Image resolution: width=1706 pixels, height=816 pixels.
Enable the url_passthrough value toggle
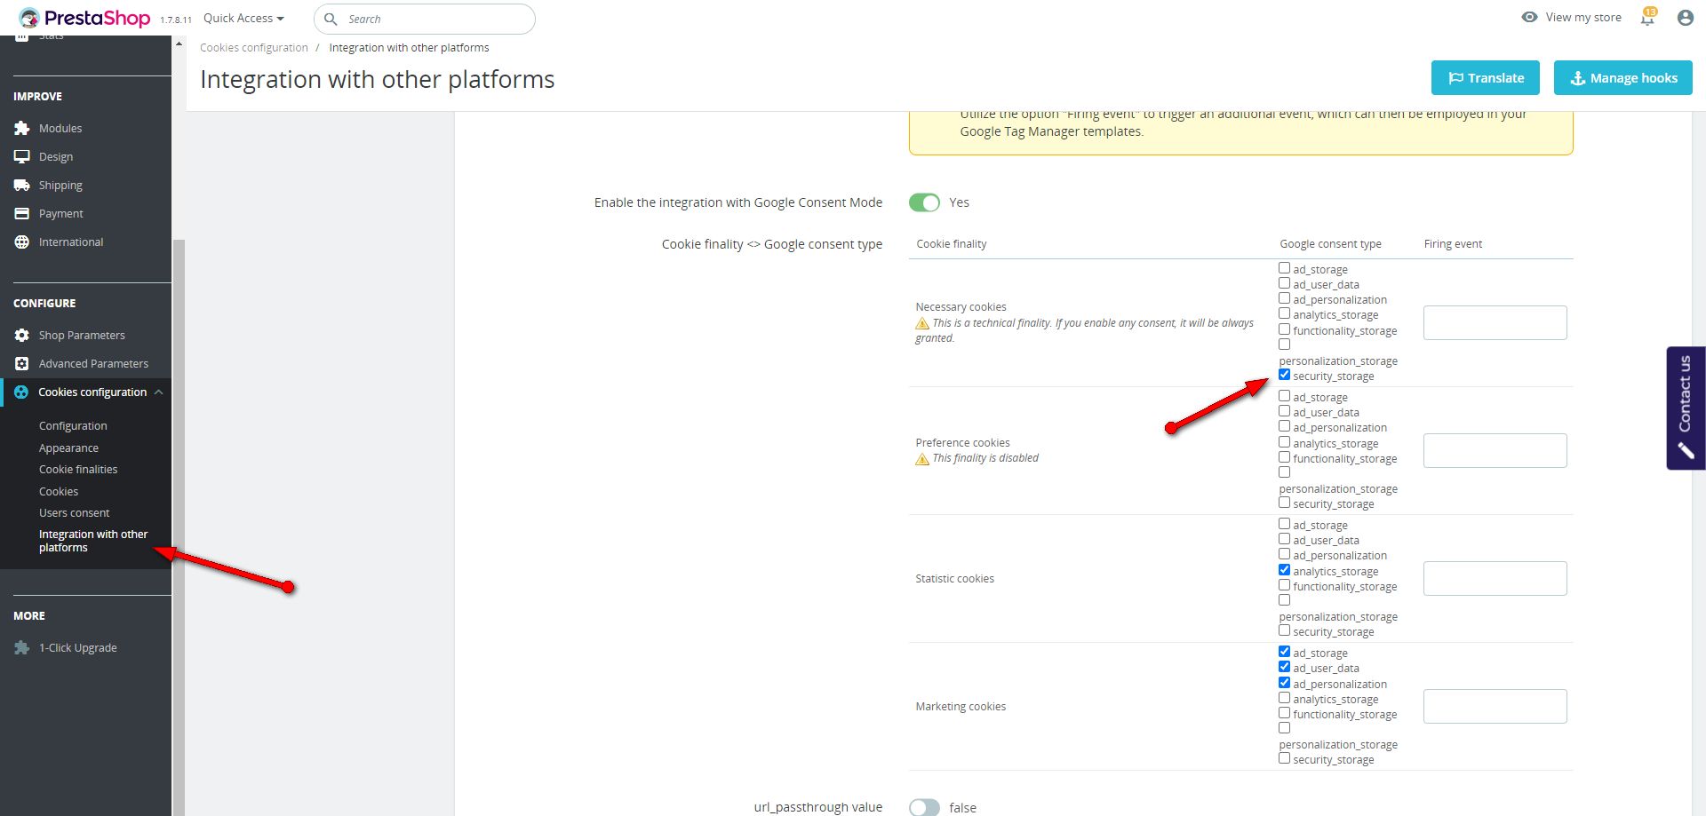tap(924, 807)
